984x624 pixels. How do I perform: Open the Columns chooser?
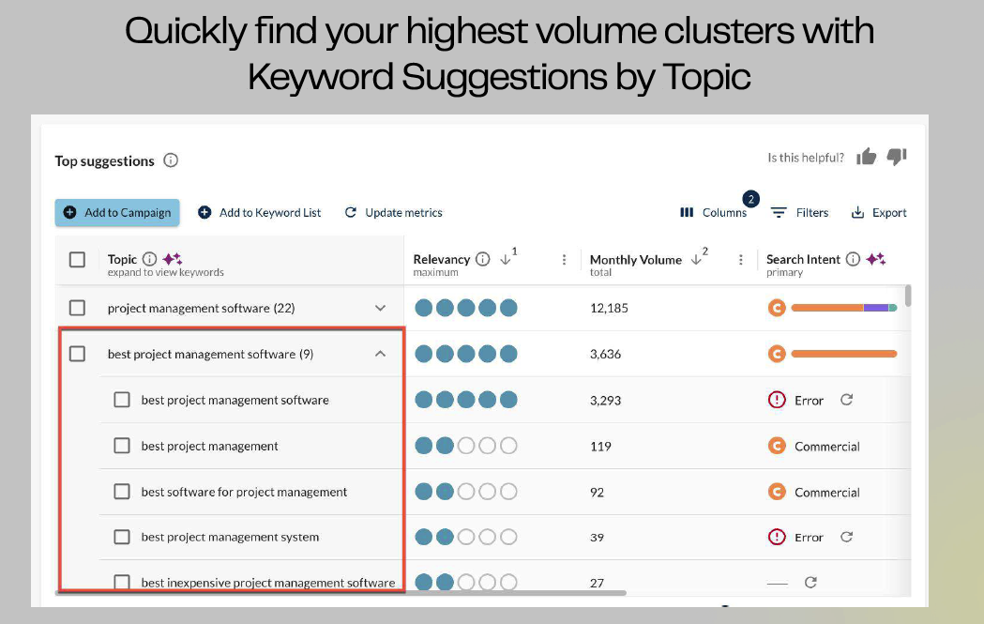click(714, 213)
